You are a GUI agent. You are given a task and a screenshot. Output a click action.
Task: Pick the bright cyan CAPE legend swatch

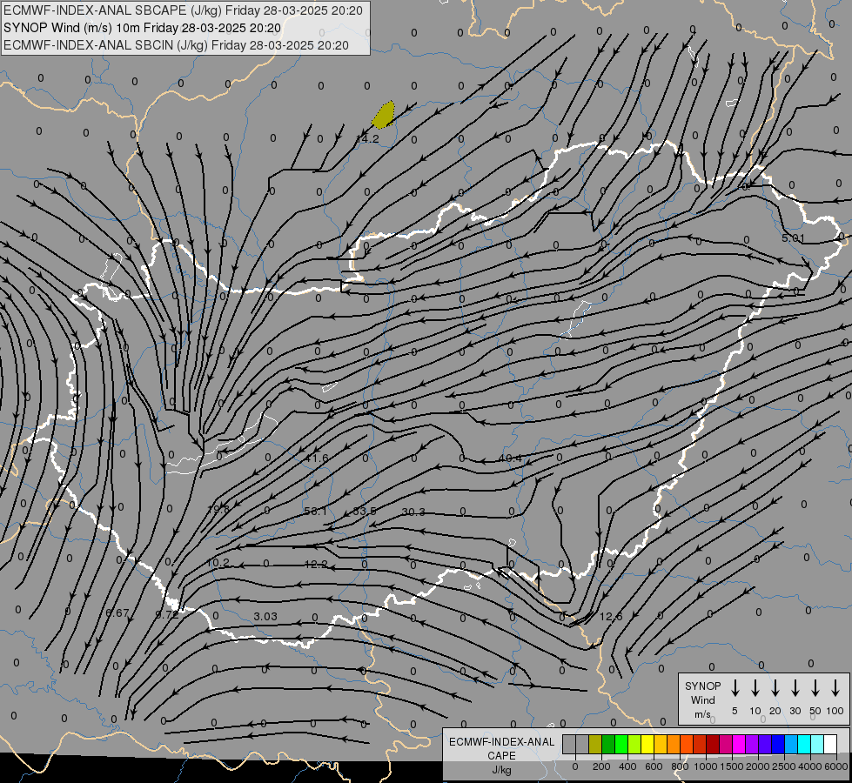point(805,744)
